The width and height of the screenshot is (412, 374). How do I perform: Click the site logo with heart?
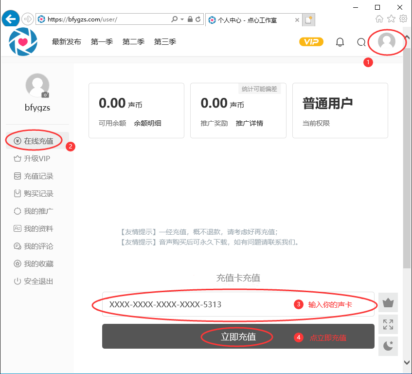23,42
